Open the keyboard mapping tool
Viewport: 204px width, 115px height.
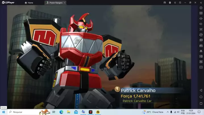201,13
